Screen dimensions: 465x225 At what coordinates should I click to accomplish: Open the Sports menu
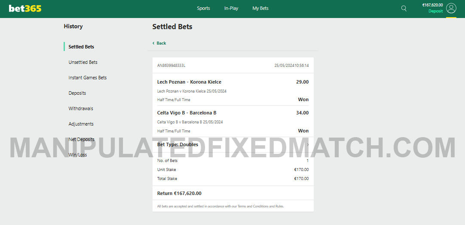pos(203,8)
